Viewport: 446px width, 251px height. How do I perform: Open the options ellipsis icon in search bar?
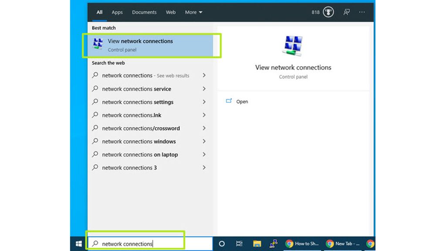[362, 12]
